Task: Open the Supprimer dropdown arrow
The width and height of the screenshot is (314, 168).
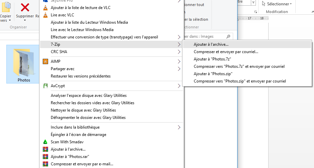Action: pyautogui.click(x=25, y=20)
